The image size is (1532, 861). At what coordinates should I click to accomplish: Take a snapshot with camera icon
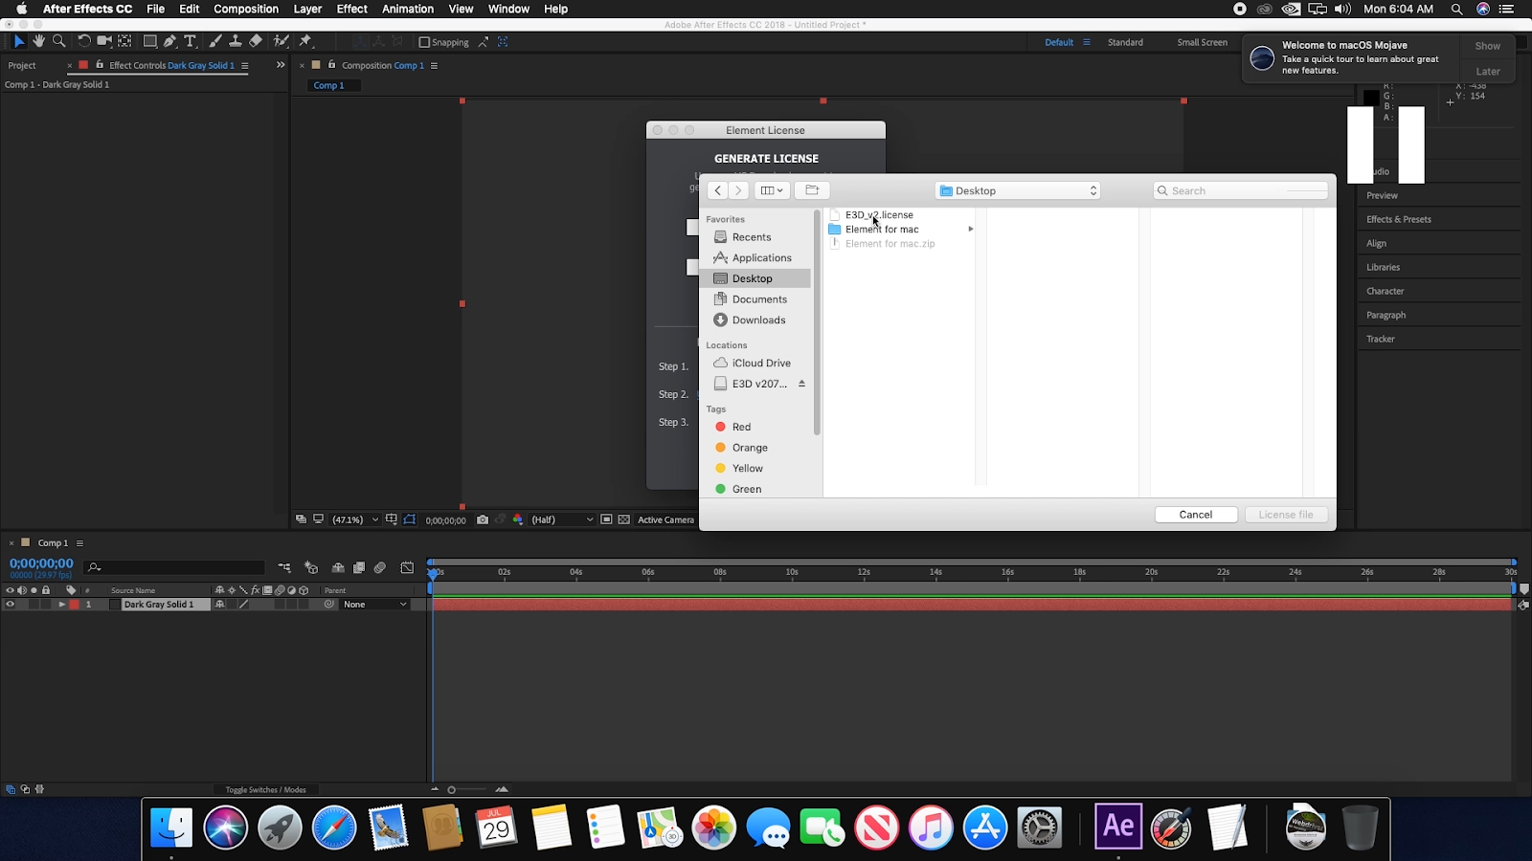point(483,519)
